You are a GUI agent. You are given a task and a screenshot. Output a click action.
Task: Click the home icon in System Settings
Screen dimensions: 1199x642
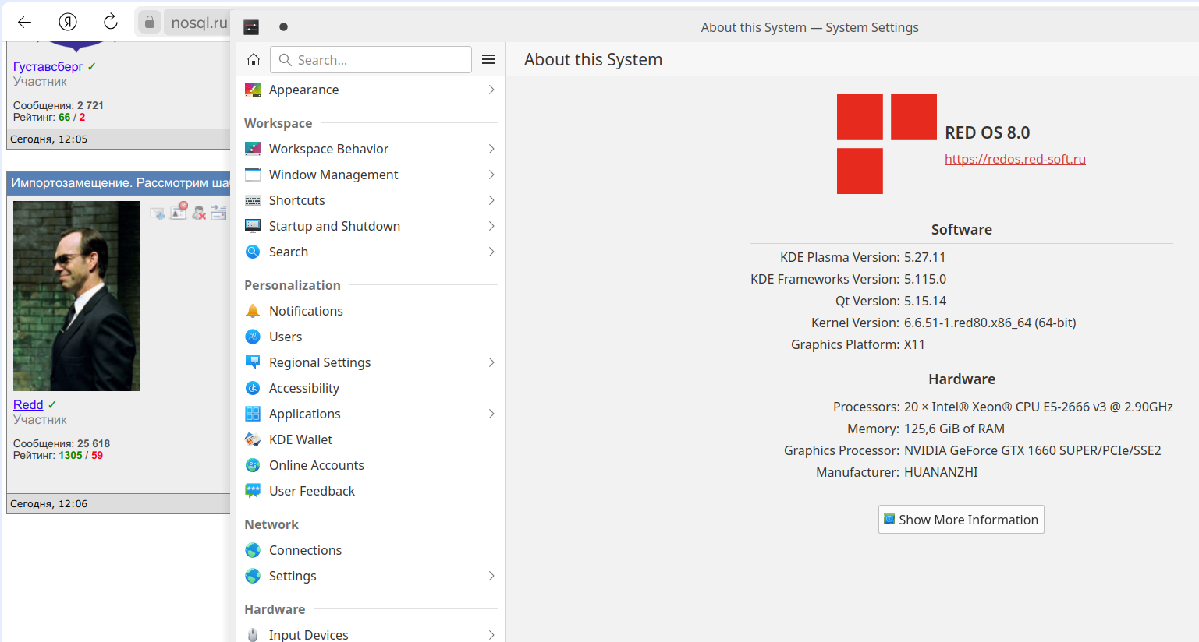click(254, 60)
